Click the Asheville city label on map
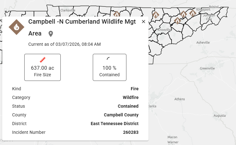 [x=203, y=42]
